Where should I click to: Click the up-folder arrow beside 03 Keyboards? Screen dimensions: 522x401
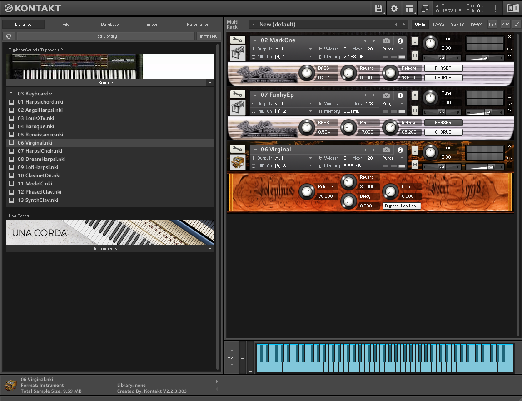11,94
